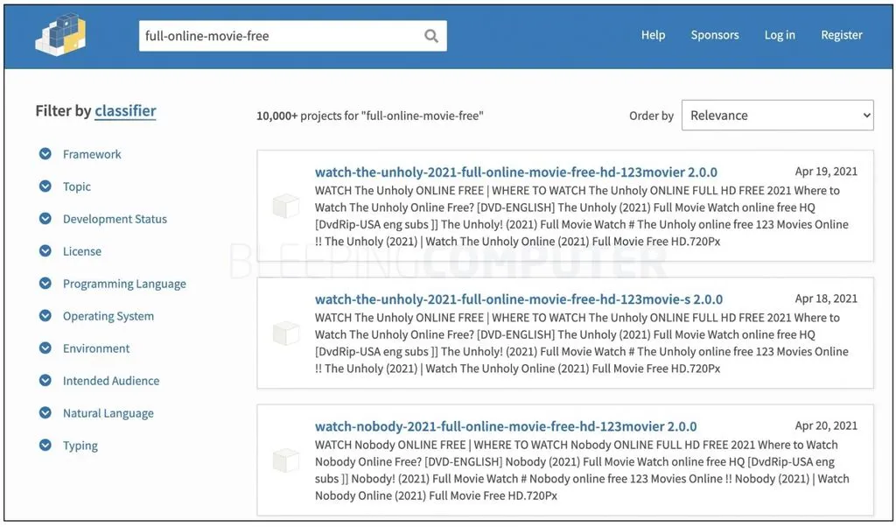Open the Order by Relevance dropdown
Image resolution: width=896 pixels, height=527 pixels.
[x=777, y=116]
